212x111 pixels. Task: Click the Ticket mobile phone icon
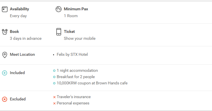59,32
